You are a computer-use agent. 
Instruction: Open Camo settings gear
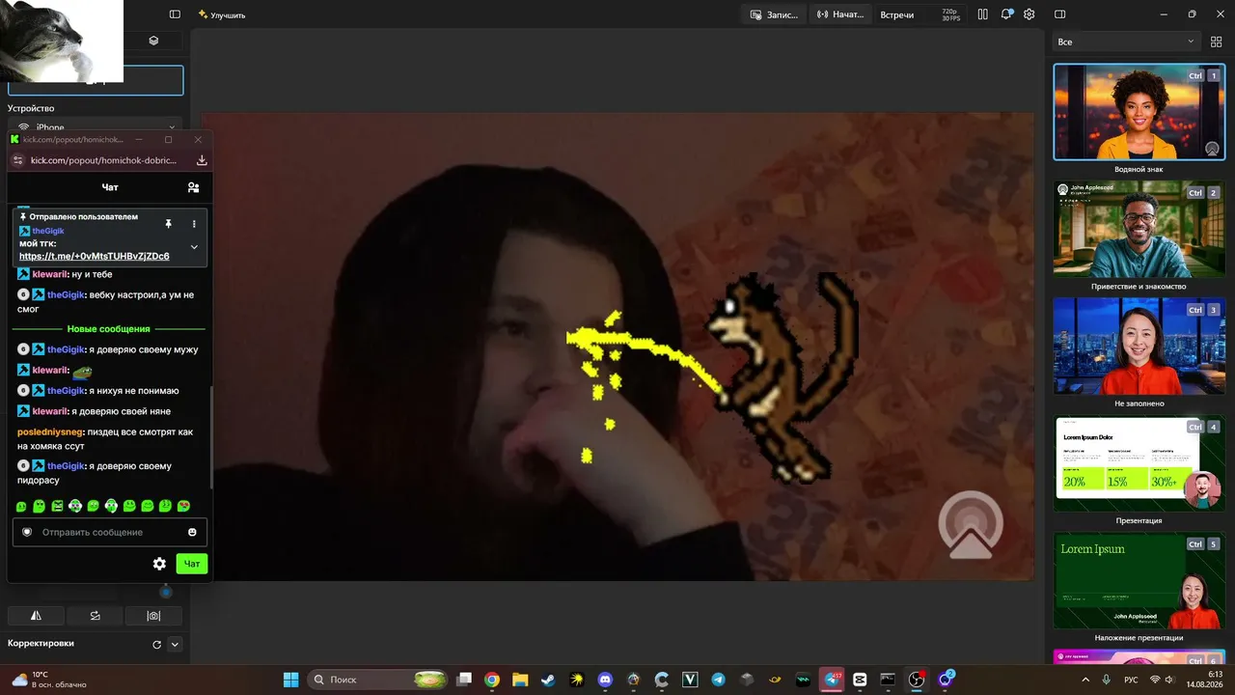pos(1029,14)
